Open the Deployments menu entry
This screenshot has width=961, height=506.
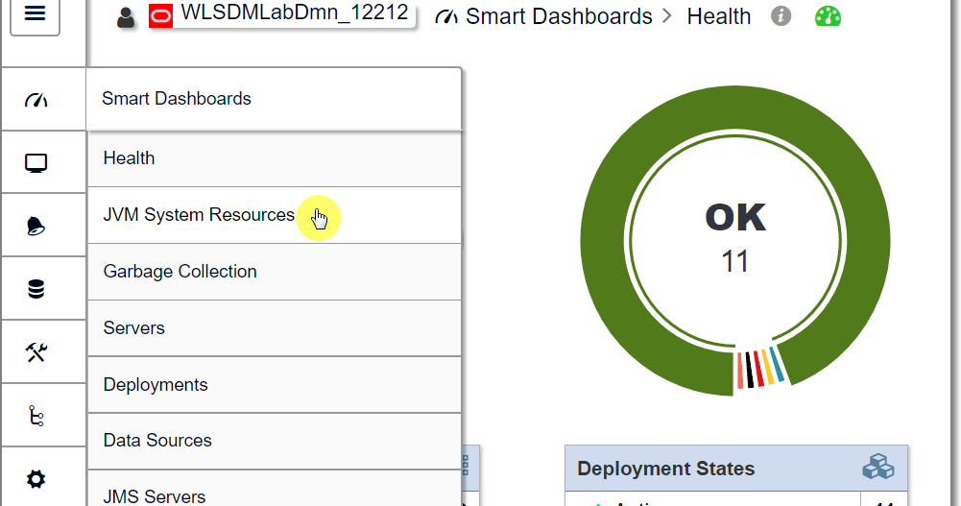coord(275,385)
